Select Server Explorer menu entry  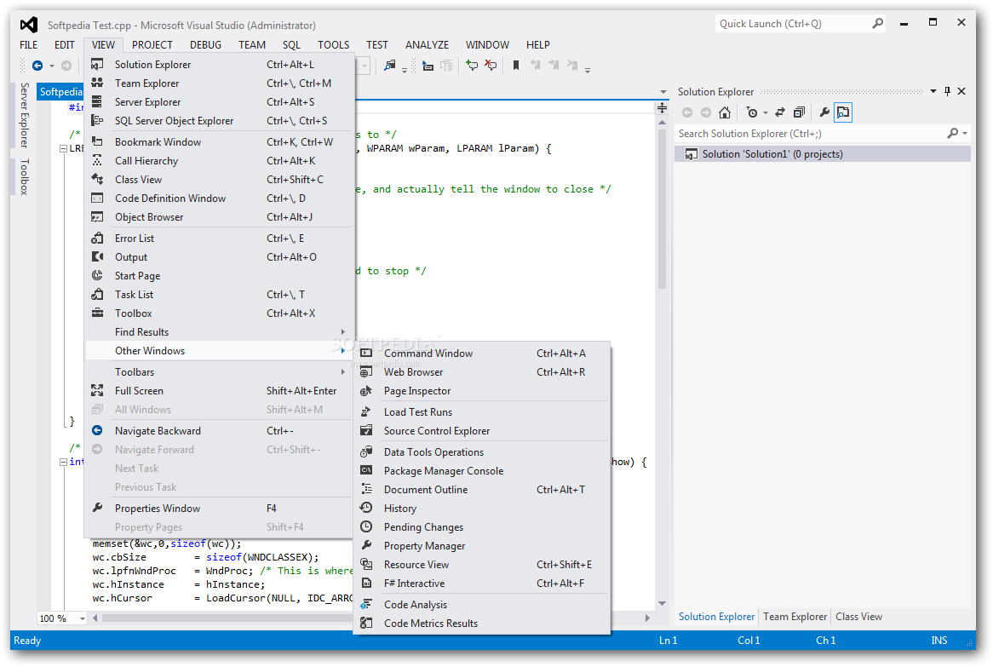pyautogui.click(x=219, y=102)
